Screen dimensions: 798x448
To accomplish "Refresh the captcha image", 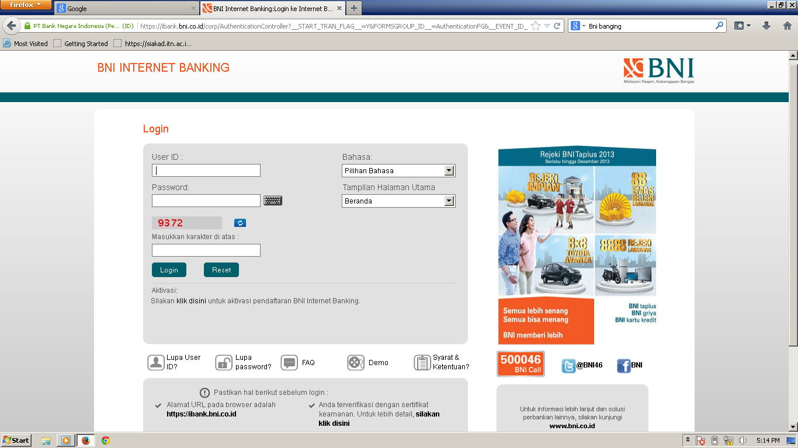I will pyautogui.click(x=240, y=223).
